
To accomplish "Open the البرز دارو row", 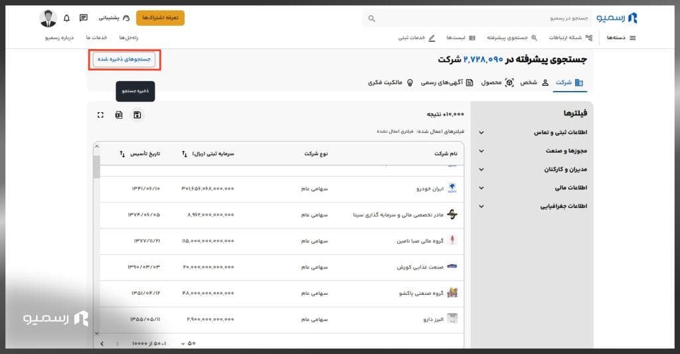I will tap(282, 319).
